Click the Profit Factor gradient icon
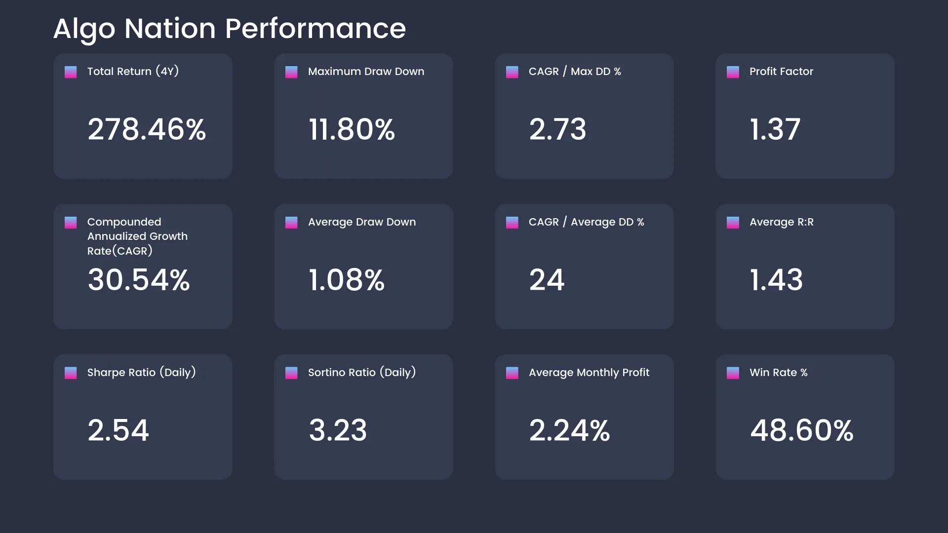The width and height of the screenshot is (948, 533). click(733, 72)
